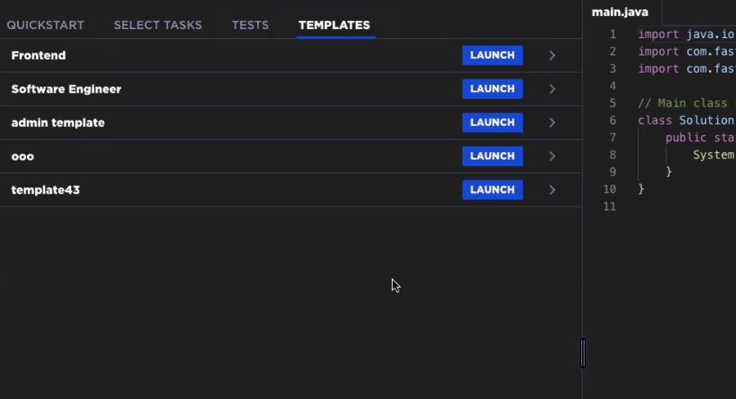
Task: Select the Frontend template row name
Action: pos(39,55)
